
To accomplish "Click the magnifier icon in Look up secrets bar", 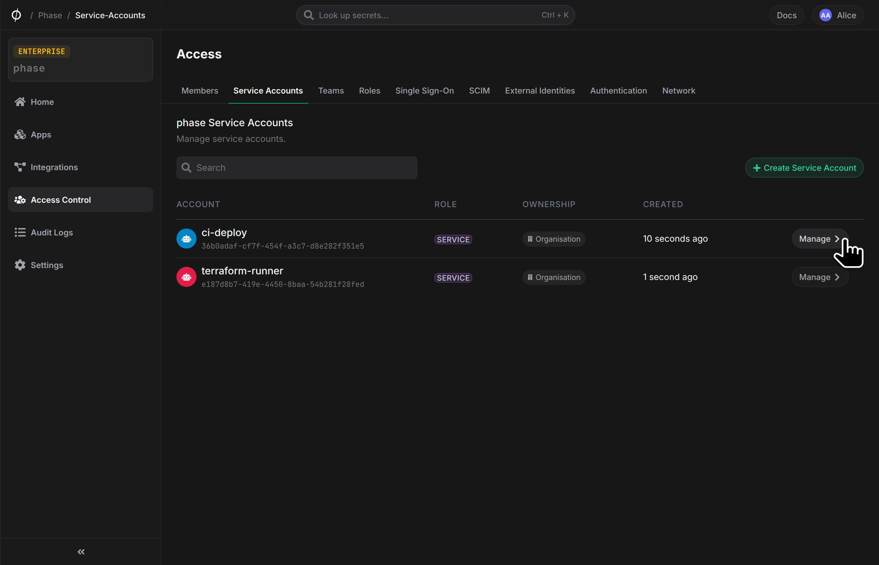I will coord(309,15).
